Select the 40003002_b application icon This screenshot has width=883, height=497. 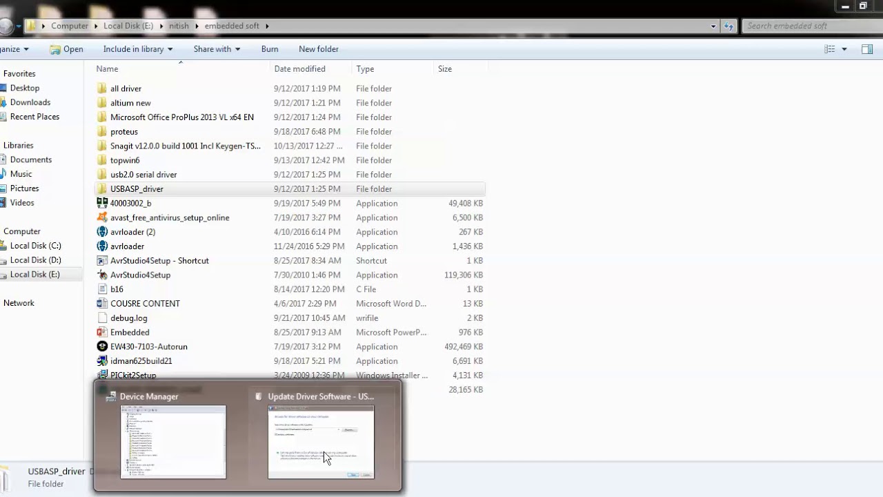pyautogui.click(x=102, y=203)
